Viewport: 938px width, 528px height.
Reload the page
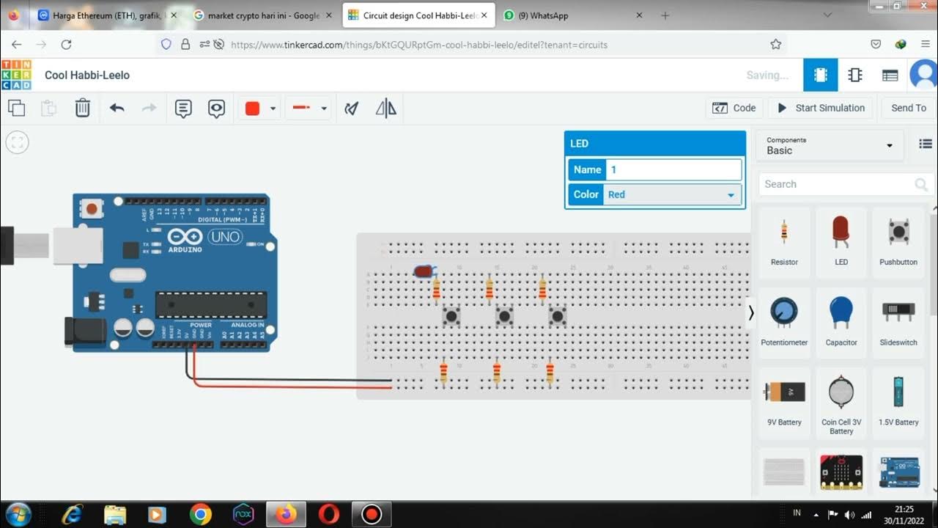pyautogui.click(x=66, y=45)
